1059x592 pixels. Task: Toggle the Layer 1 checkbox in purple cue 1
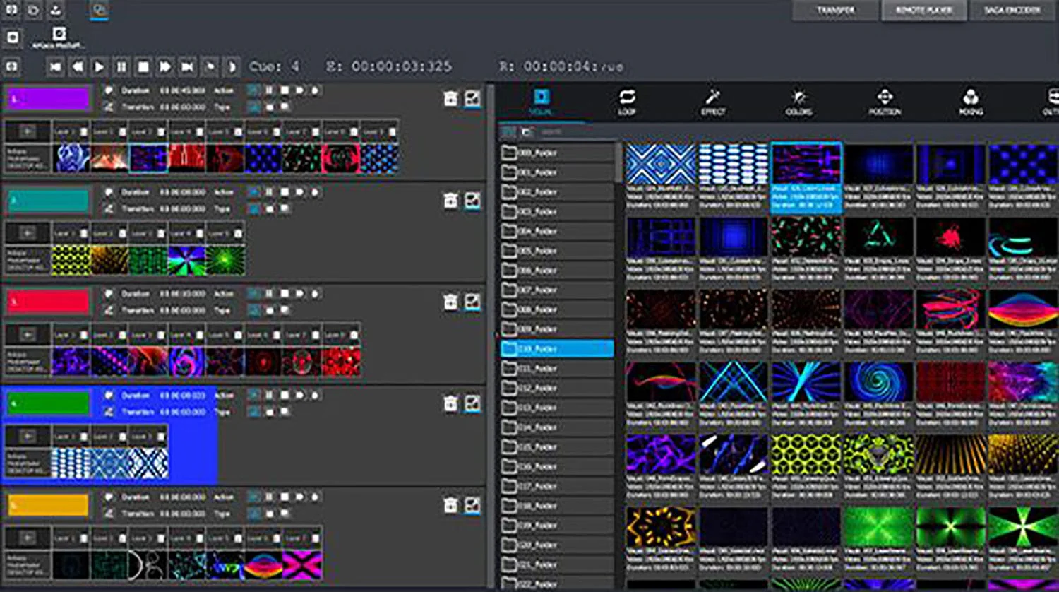[84, 131]
